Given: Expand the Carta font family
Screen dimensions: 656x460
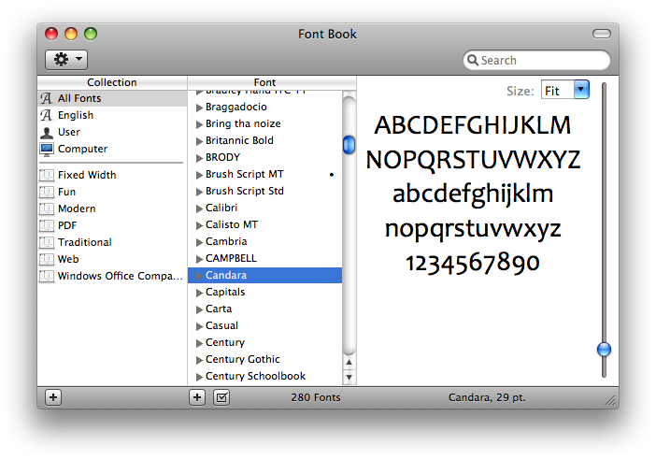Looking at the screenshot, I should pos(199,309).
